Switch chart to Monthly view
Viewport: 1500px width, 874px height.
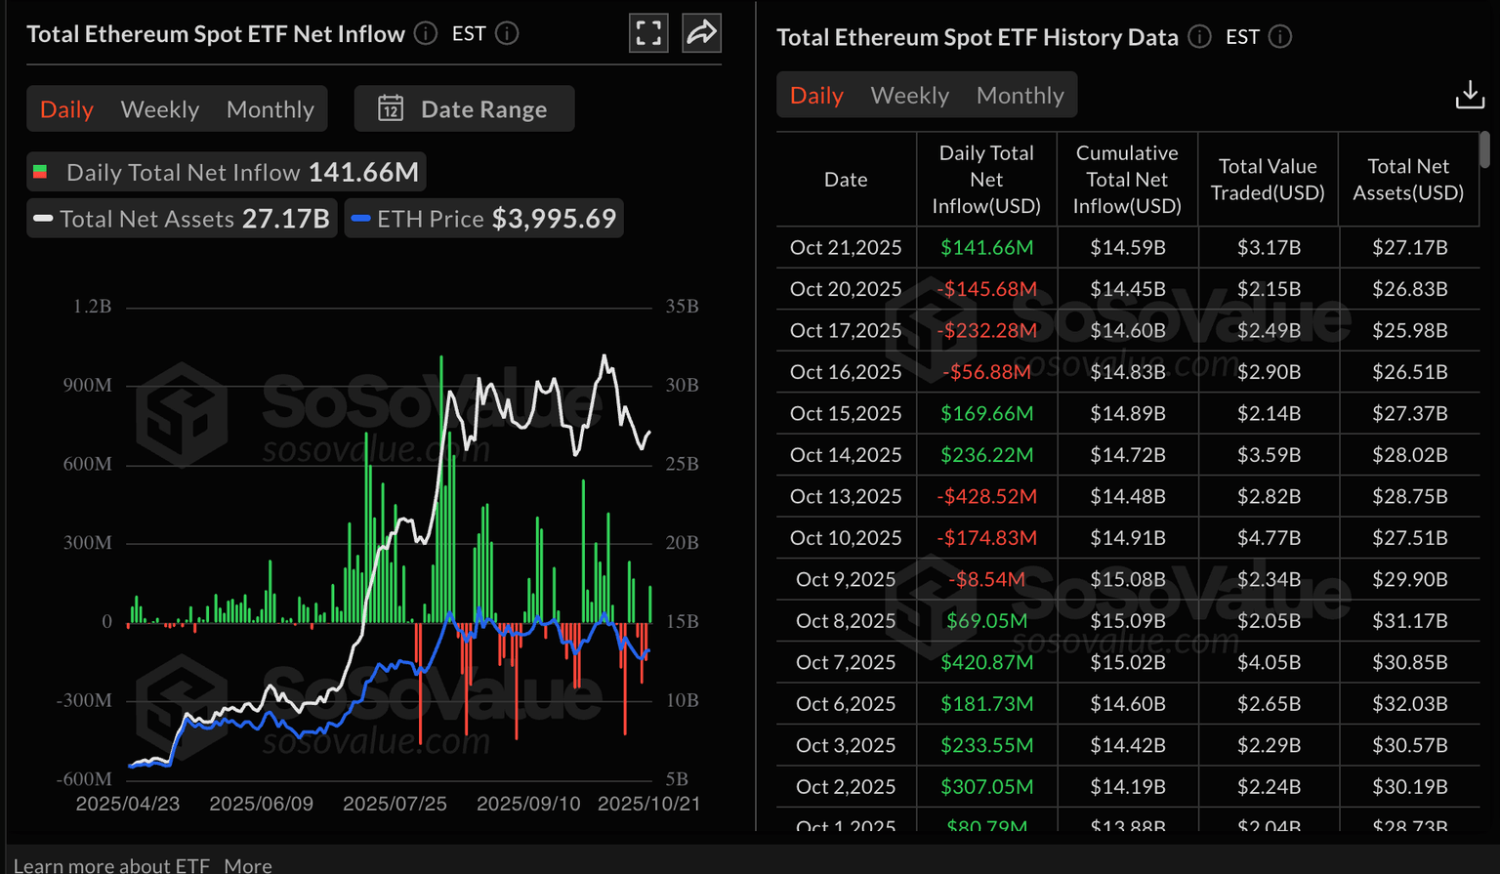(270, 109)
